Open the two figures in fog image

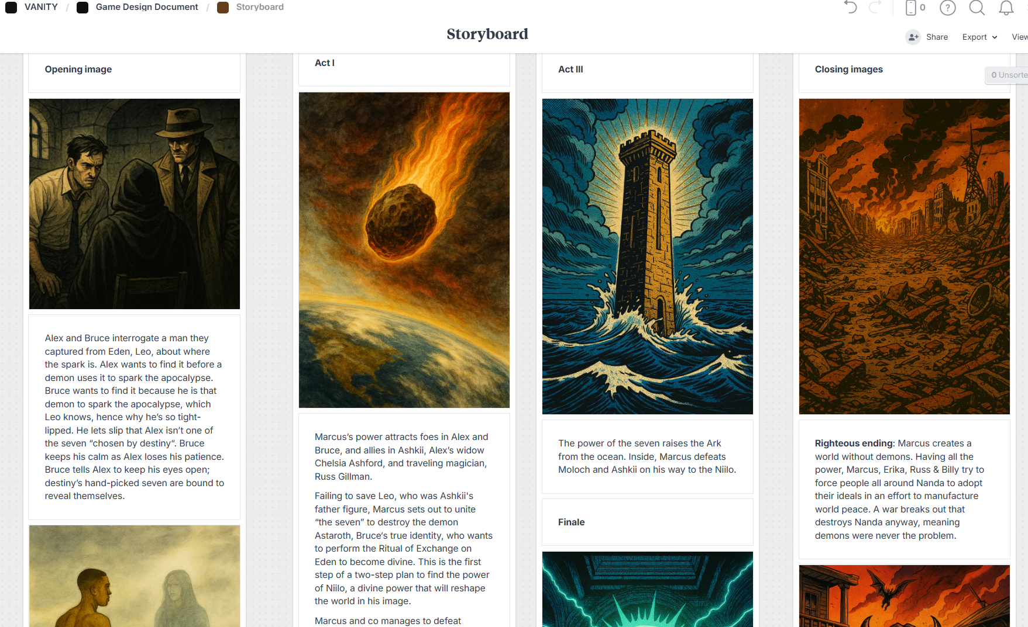coord(134,576)
